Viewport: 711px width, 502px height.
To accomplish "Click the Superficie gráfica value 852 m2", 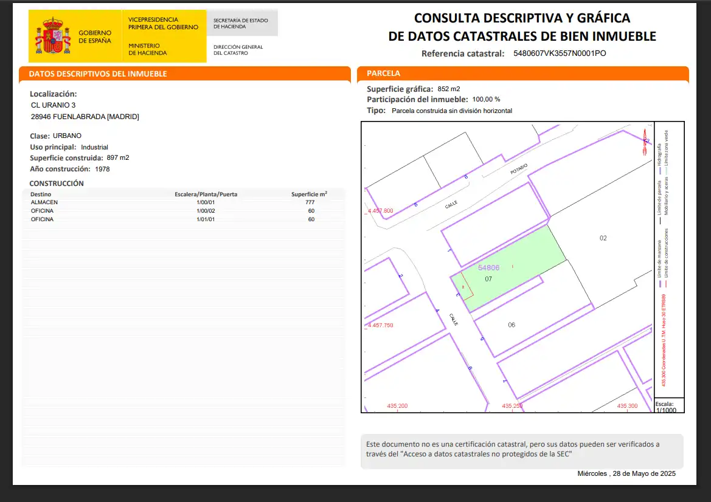I will click(x=449, y=89).
